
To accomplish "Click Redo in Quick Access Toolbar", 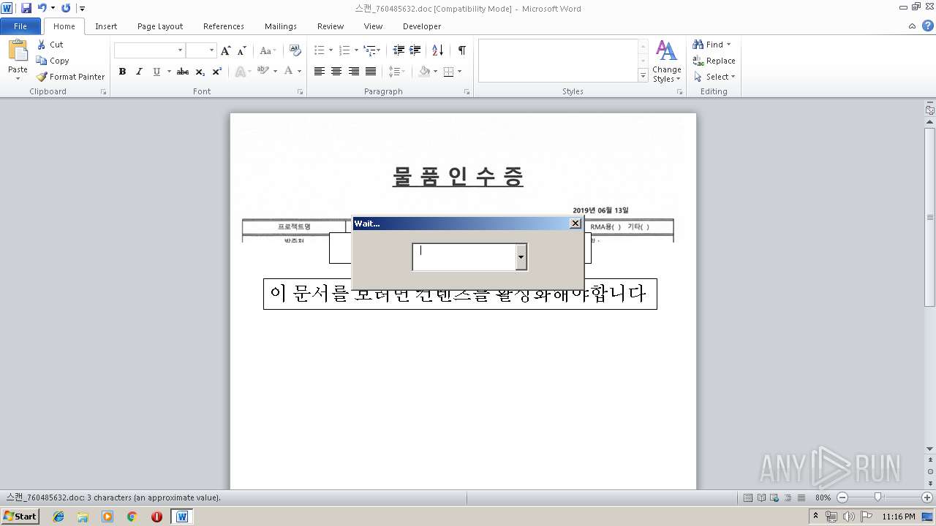I will point(66,8).
